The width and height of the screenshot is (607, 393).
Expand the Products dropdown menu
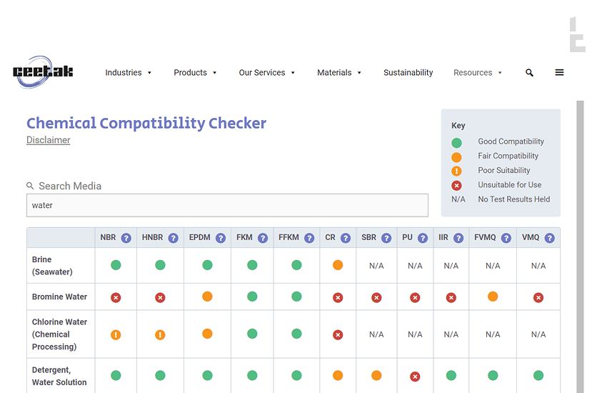195,73
